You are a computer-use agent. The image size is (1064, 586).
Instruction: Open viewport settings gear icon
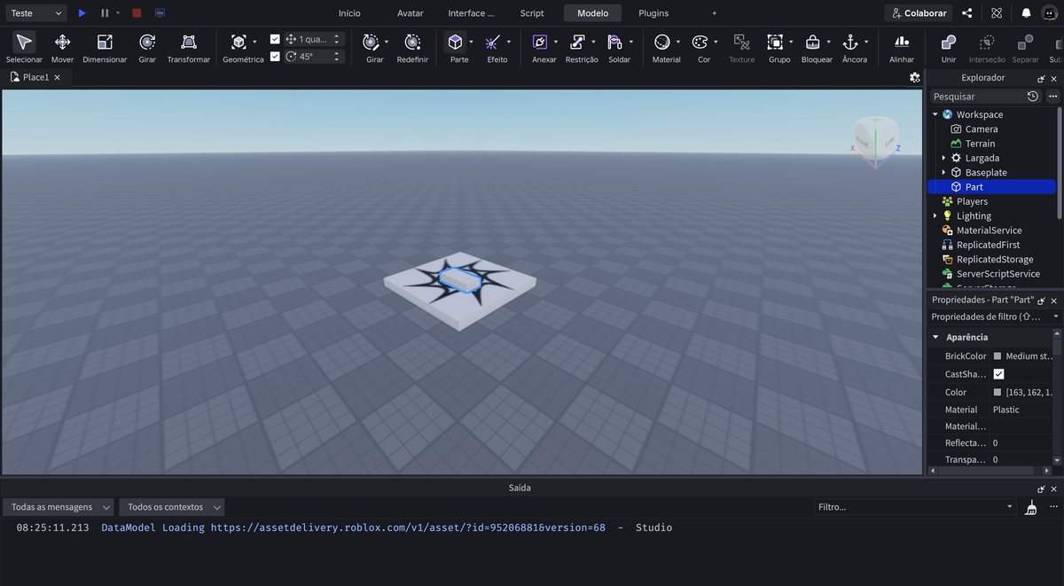pos(915,77)
